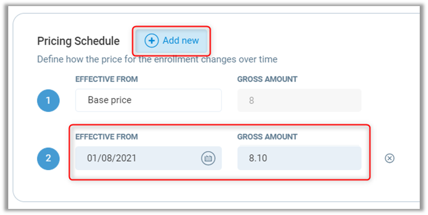428x215 pixels.
Task: Click the description text about enrollment price changes
Action: (157, 59)
